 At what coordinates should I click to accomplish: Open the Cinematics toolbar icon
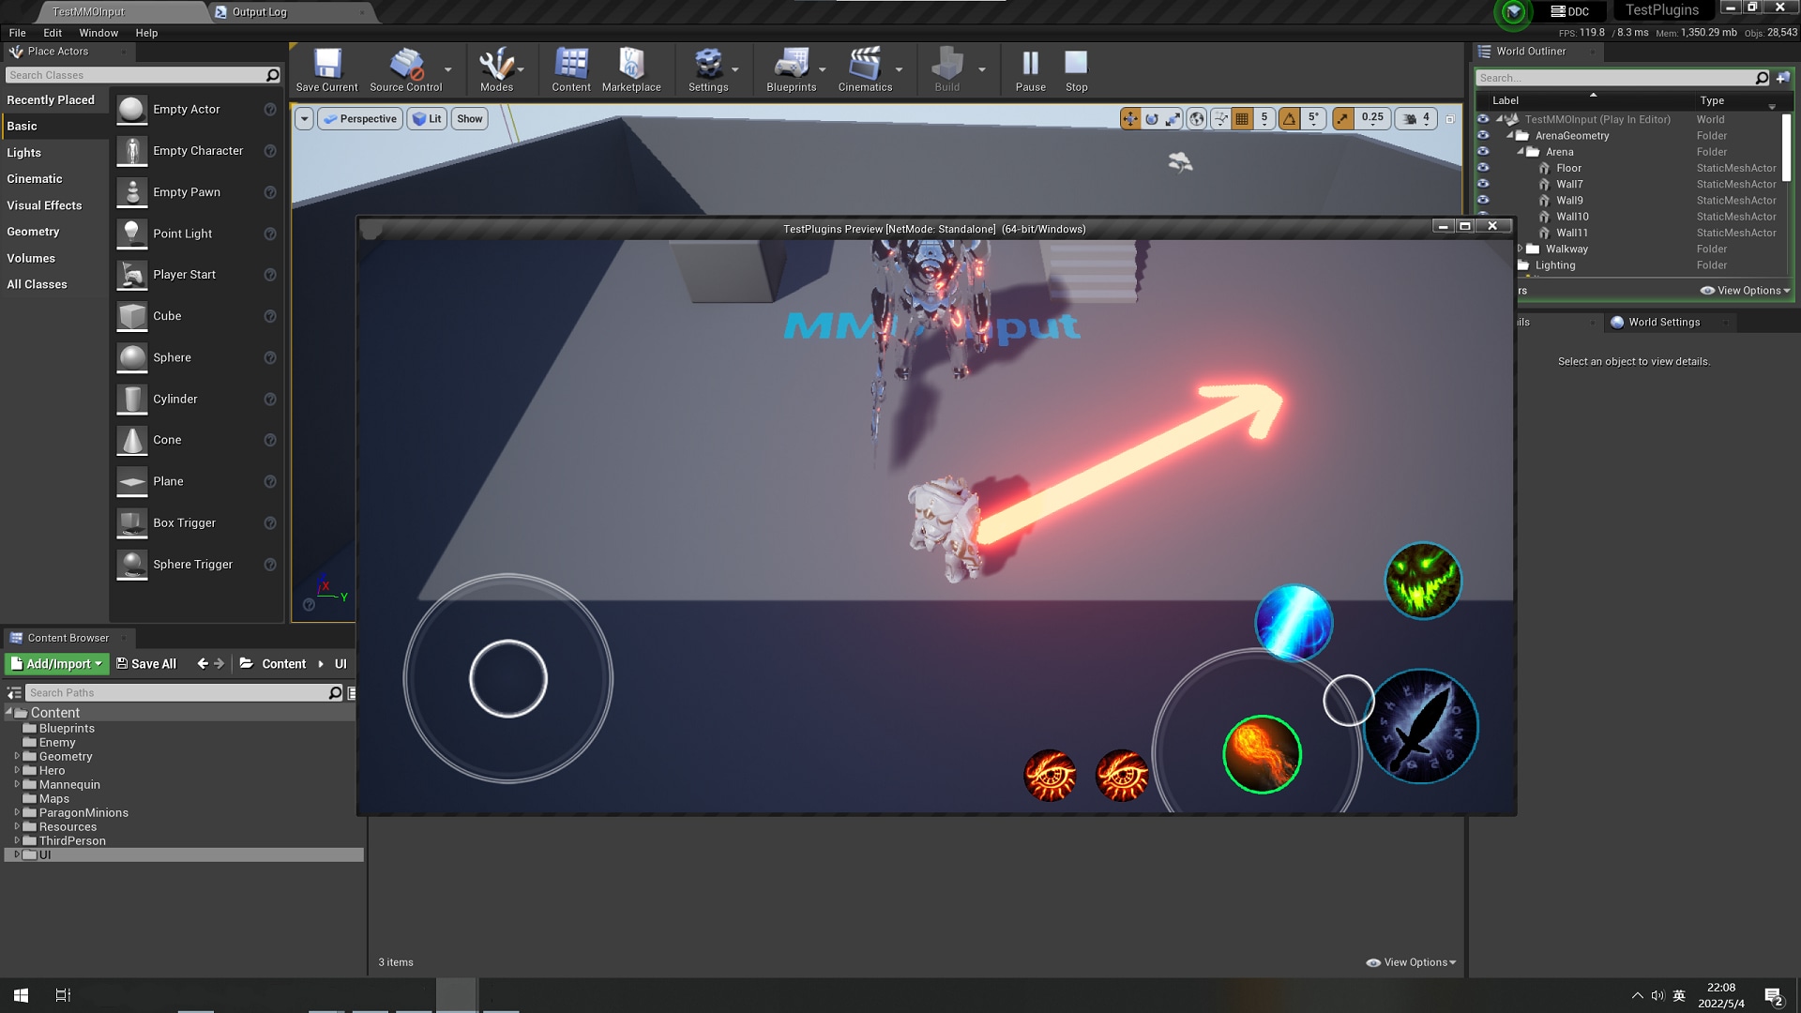tap(864, 68)
